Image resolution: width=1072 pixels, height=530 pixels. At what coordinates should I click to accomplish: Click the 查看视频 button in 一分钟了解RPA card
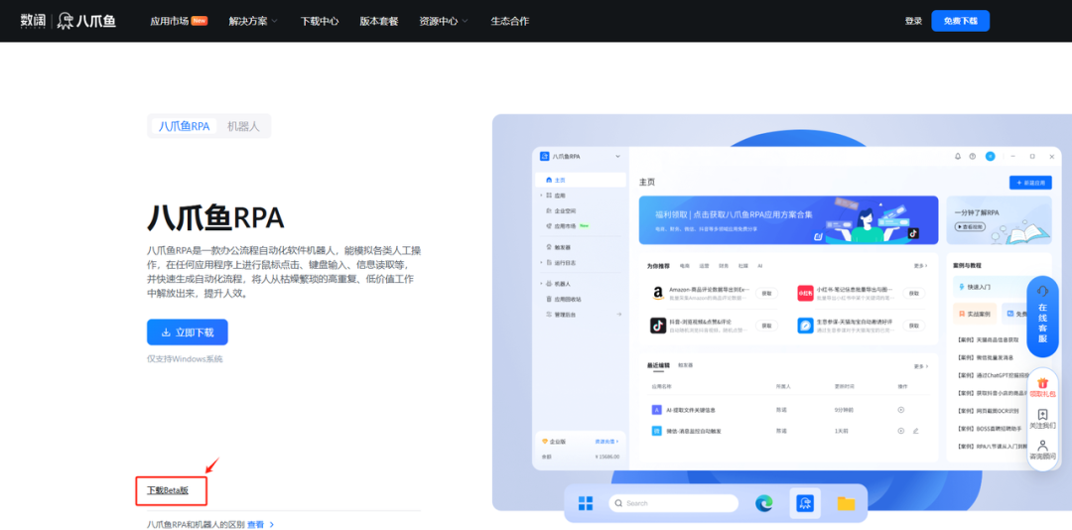[971, 226]
